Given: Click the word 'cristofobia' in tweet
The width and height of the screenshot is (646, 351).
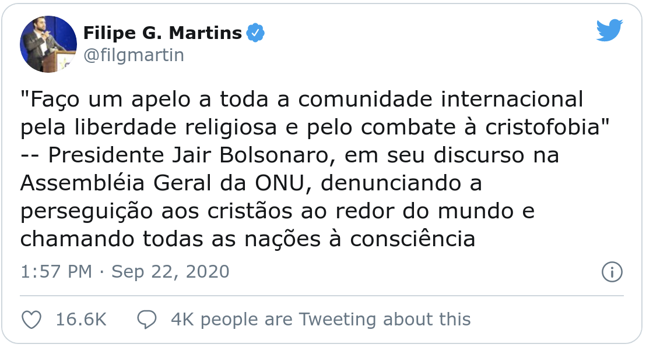Looking at the screenshot, I should click(x=542, y=127).
